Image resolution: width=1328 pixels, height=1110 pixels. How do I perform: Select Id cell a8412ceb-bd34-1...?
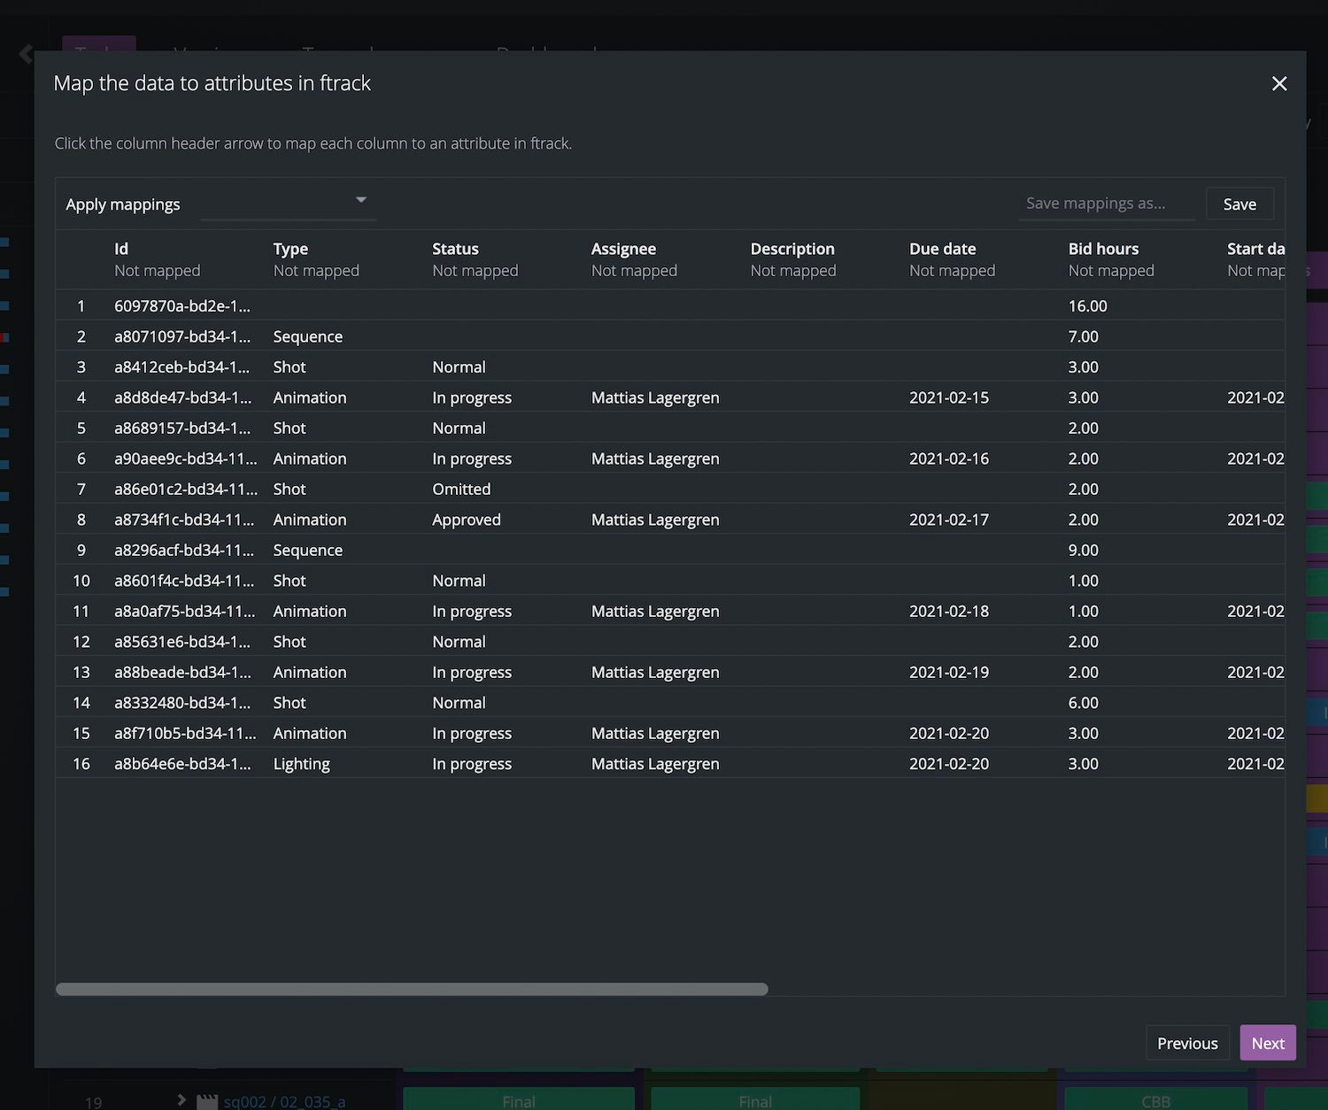point(182,366)
